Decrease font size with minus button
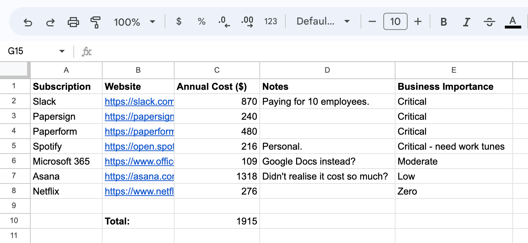Image resolution: width=528 pixels, height=243 pixels. point(372,22)
